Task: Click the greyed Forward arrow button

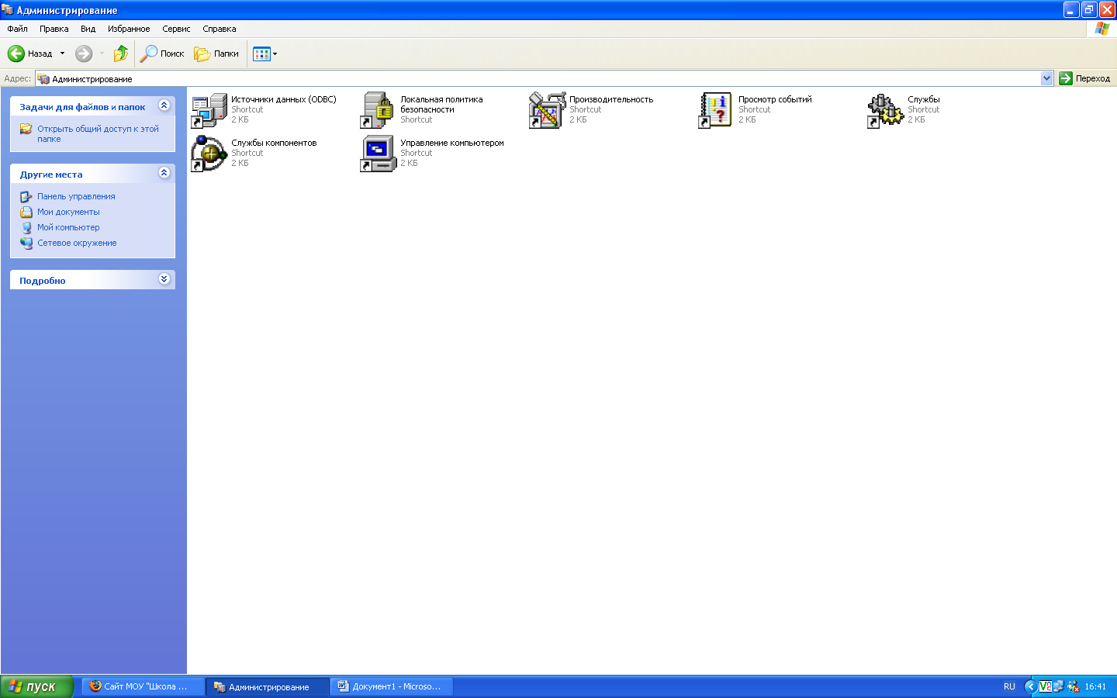Action: [x=84, y=54]
